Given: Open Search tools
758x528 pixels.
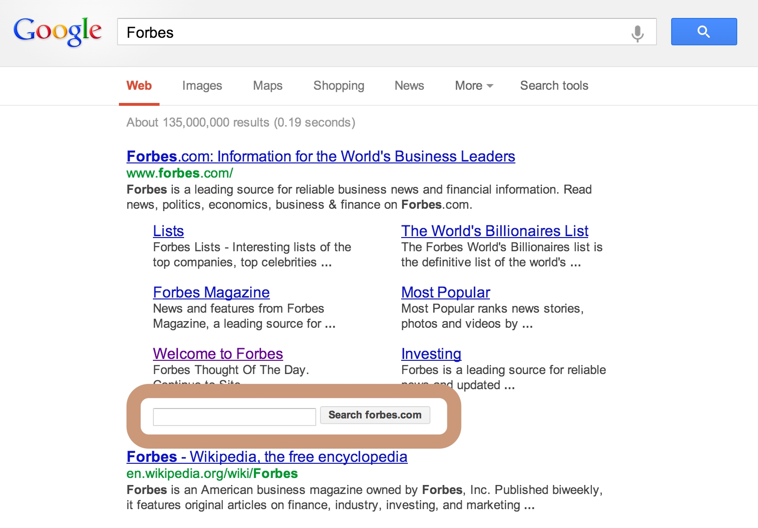Looking at the screenshot, I should tap(554, 85).
